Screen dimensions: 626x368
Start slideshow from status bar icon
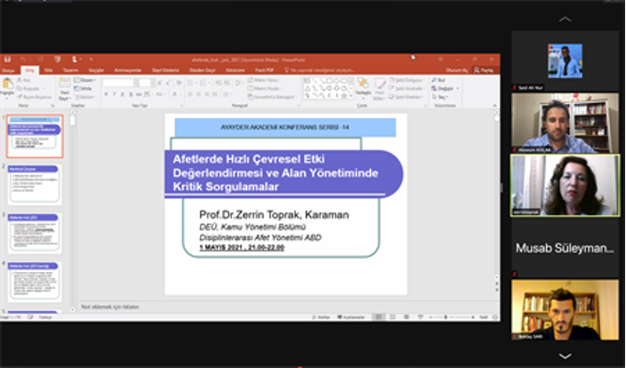(x=421, y=317)
